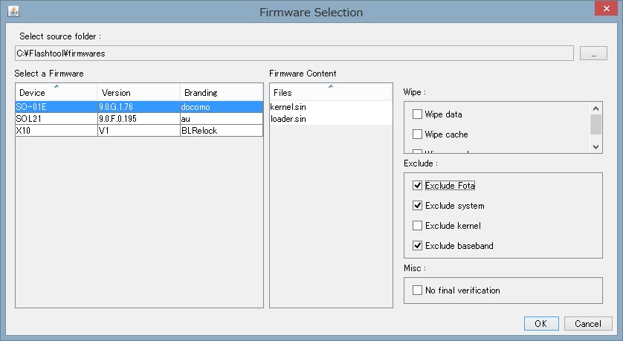Sort firmware list by Version column

tap(138, 93)
